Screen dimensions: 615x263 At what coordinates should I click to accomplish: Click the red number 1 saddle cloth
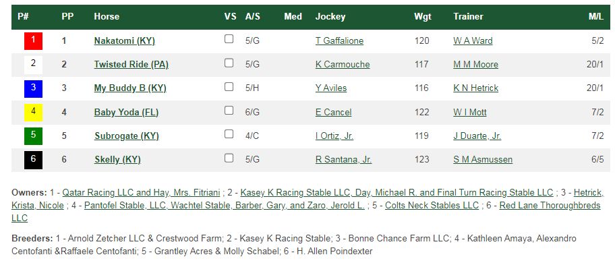tap(33, 40)
